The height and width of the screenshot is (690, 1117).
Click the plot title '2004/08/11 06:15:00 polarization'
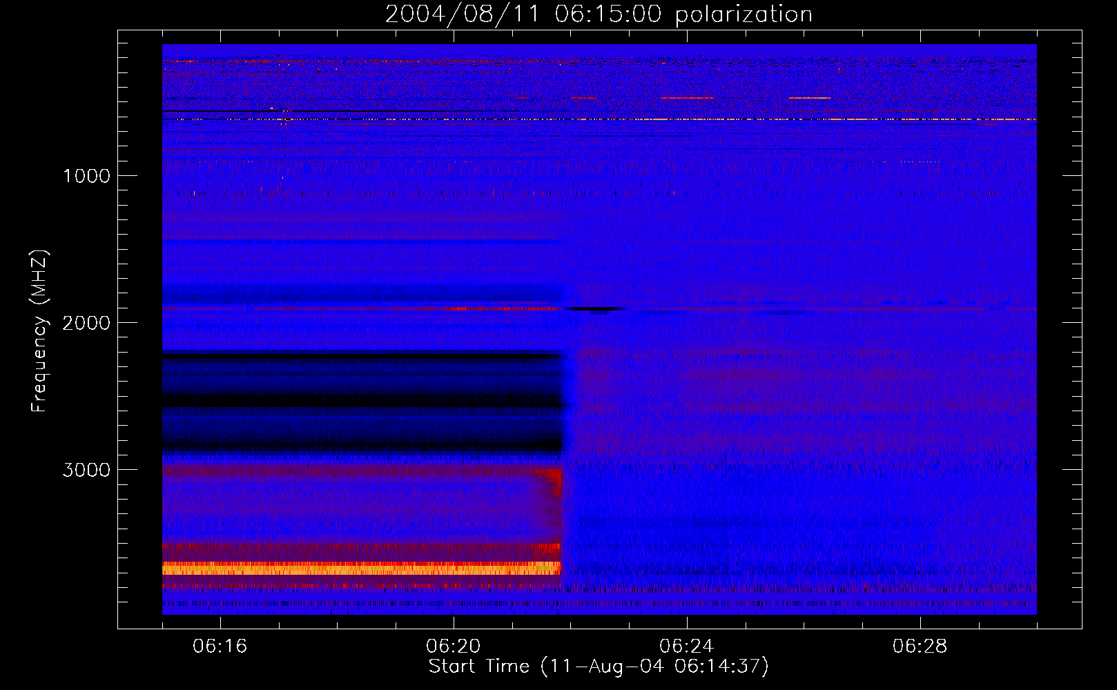[x=599, y=14]
